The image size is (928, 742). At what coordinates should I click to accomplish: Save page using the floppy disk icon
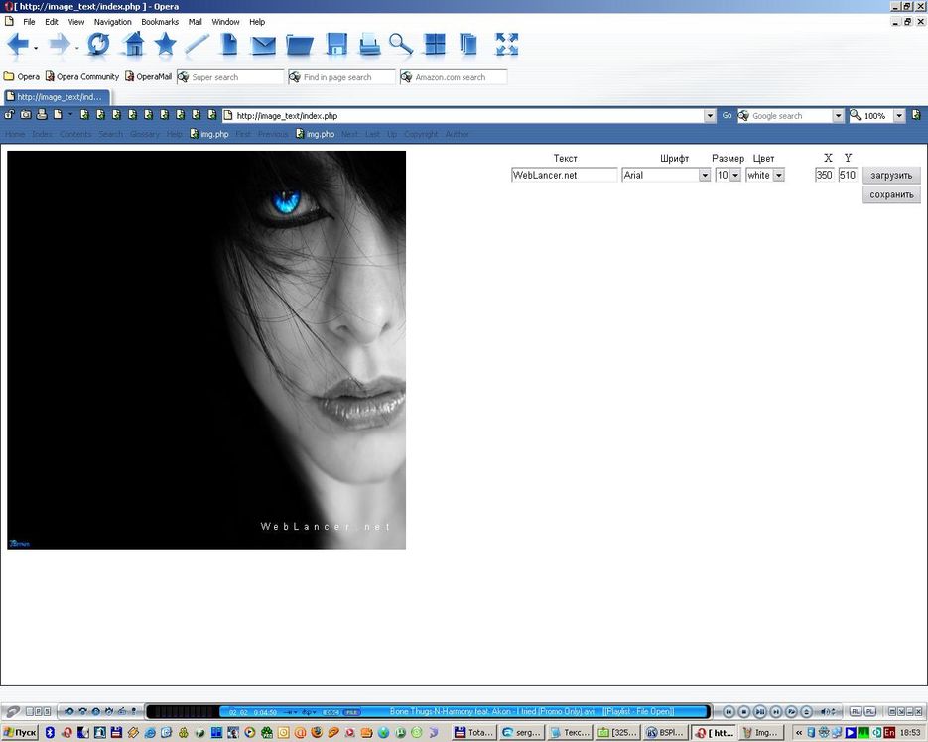click(336, 45)
